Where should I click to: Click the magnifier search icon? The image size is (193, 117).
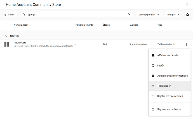(24, 15)
